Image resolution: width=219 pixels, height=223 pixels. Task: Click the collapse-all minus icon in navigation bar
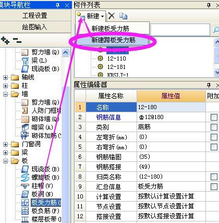pos(17,40)
